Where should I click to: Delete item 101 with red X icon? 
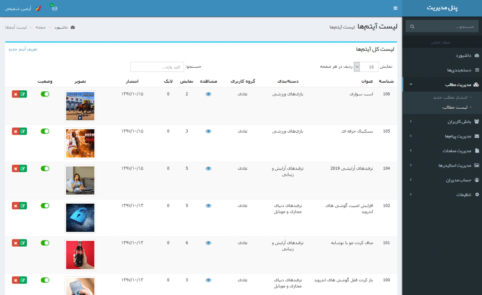point(16,243)
